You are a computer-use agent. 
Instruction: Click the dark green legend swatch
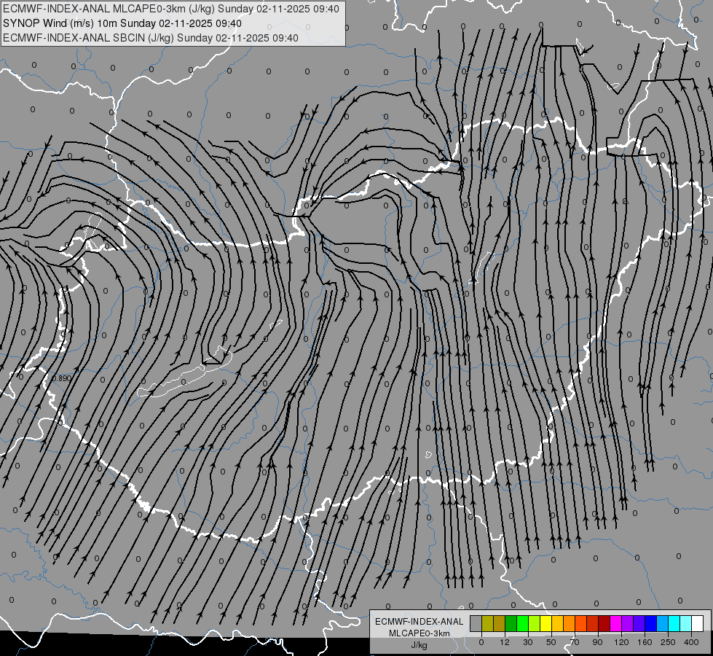point(511,623)
